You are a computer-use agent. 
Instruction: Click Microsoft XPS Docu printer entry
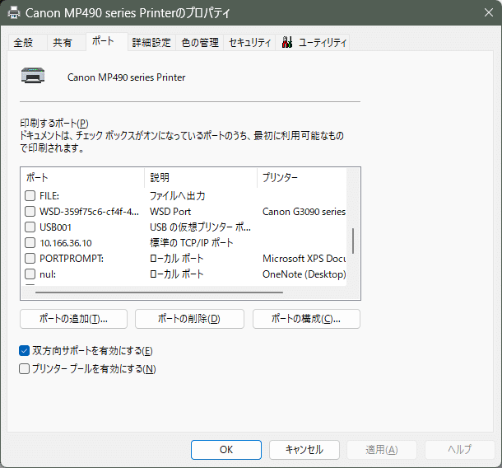tap(304, 259)
